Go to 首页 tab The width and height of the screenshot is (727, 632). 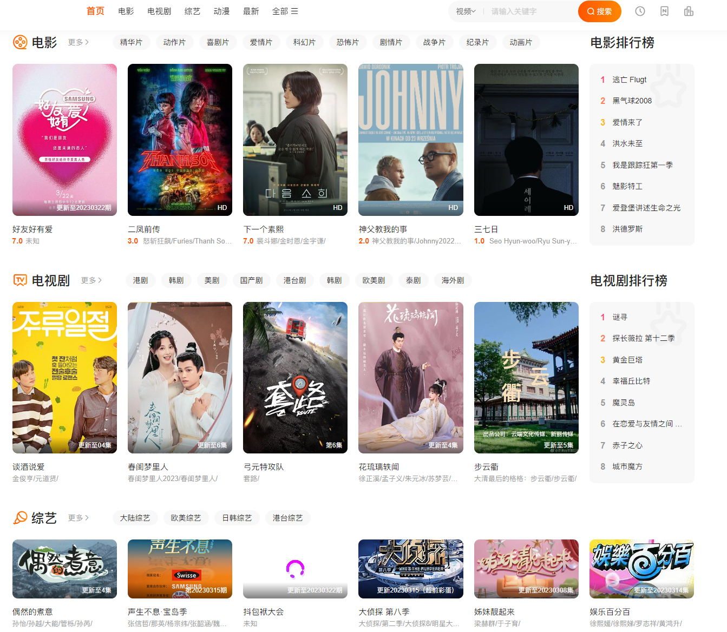[95, 11]
